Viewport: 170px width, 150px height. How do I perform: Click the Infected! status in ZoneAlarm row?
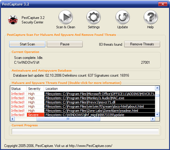(x=18, y=111)
